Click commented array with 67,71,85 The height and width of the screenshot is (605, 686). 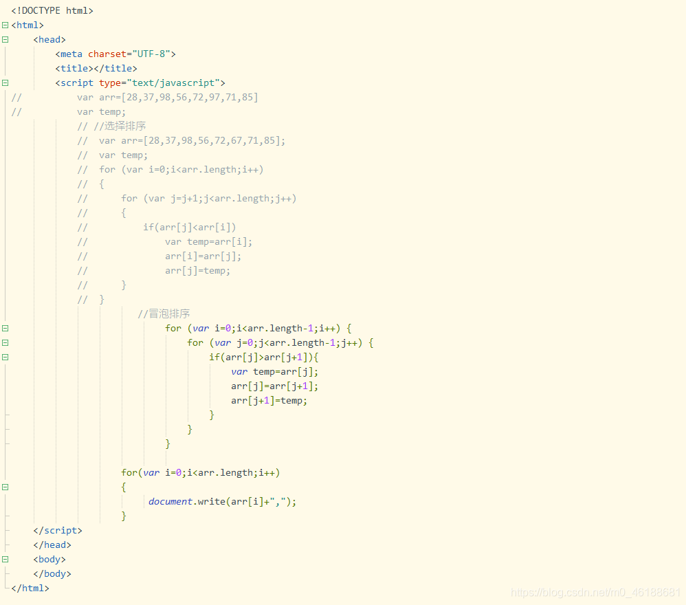(x=181, y=140)
